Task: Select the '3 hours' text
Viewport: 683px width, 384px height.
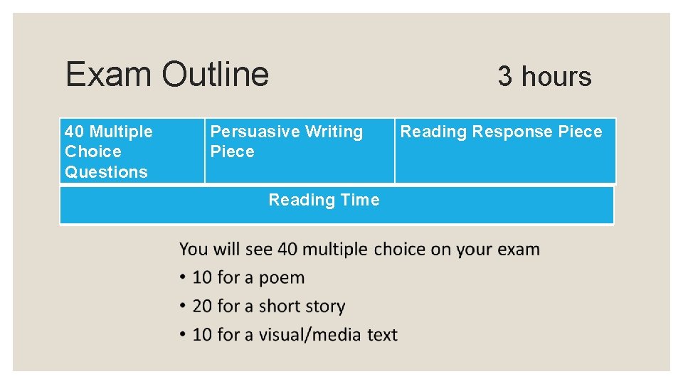Action: coord(544,76)
